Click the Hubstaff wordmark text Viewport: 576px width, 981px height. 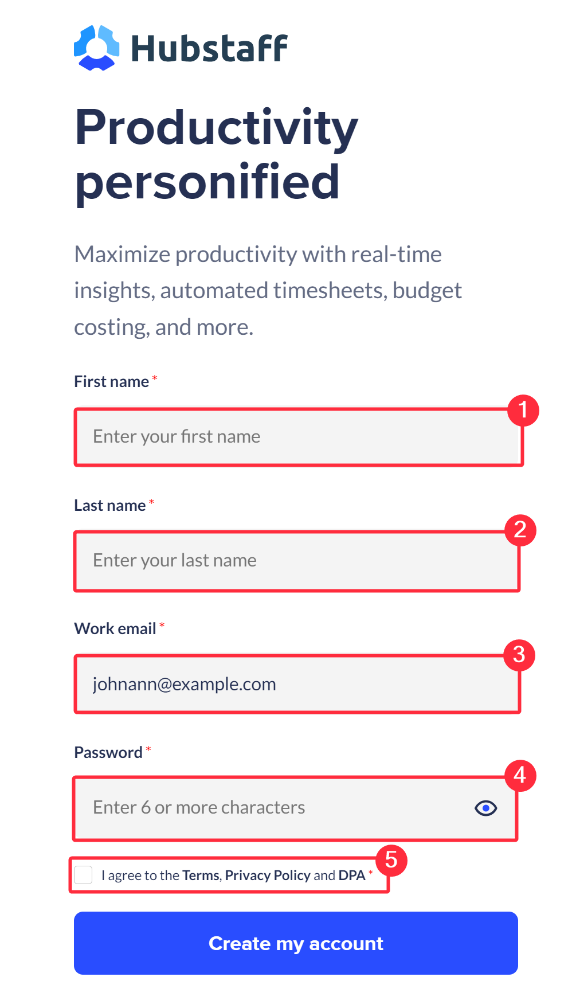pyautogui.click(x=209, y=48)
